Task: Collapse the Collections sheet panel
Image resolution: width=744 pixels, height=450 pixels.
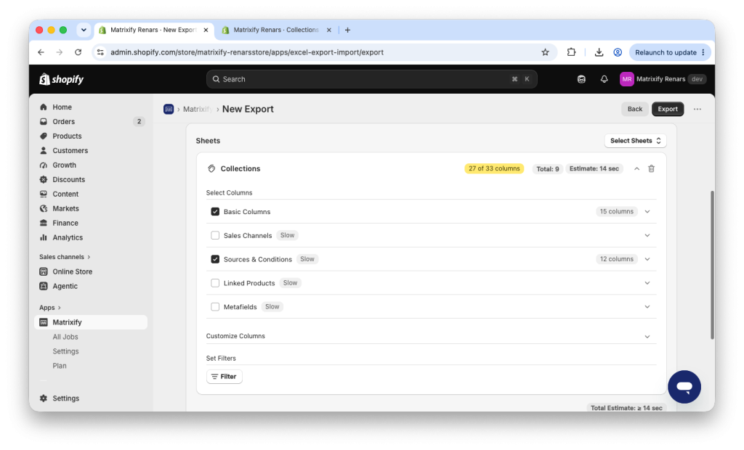Action: (636, 169)
